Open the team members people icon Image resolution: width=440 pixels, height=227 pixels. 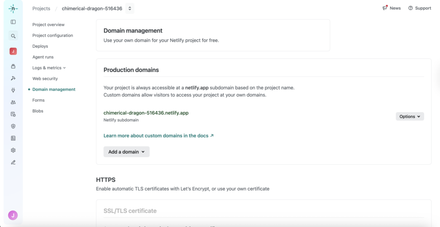click(13, 102)
